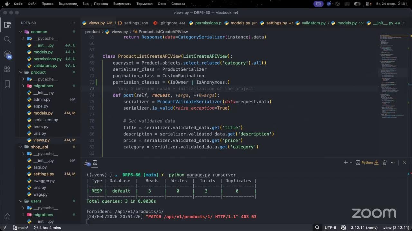Open the Explorer view in the activity bar

7,25
